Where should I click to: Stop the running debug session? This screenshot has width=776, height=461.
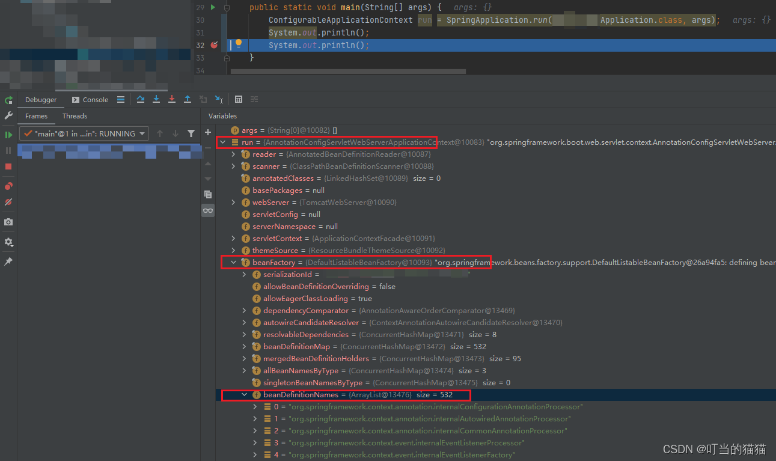tap(8, 166)
